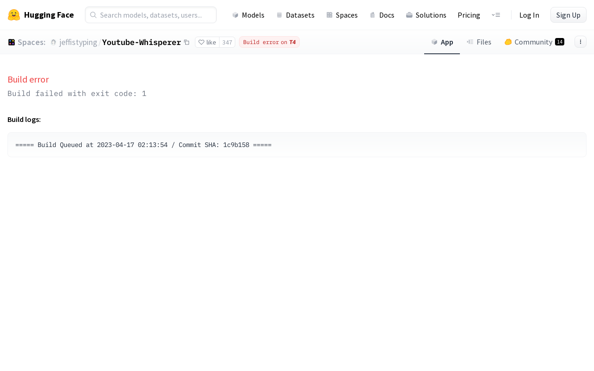Click the Spaces breadcrumb icon

pos(12,42)
